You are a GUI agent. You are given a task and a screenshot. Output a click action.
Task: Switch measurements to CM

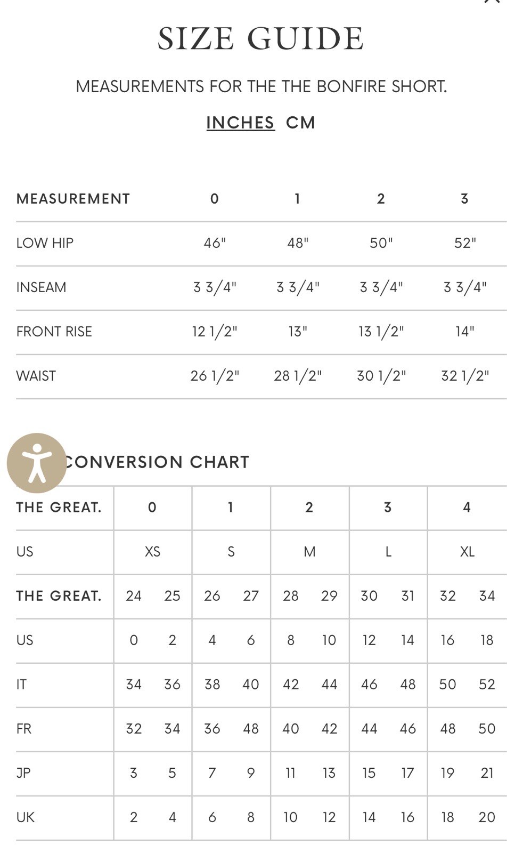(301, 123)
